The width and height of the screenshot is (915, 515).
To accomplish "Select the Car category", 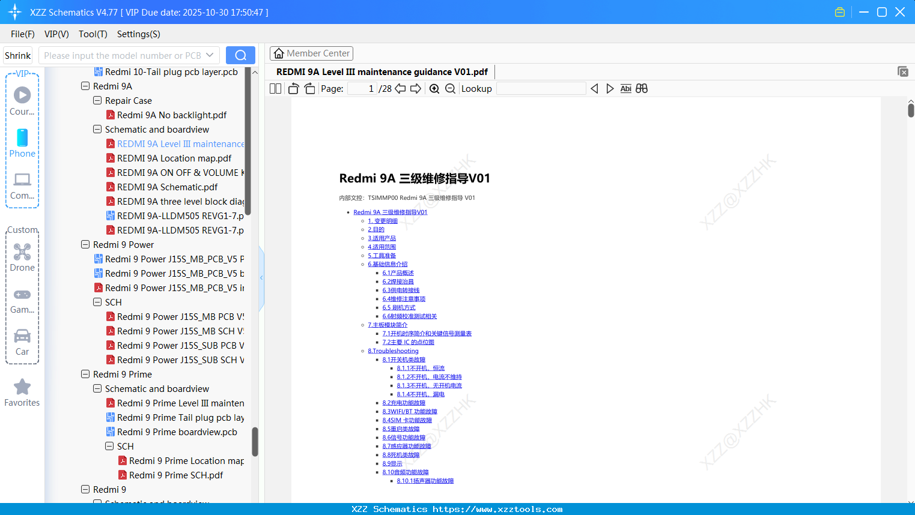I will tap(22, 342).
